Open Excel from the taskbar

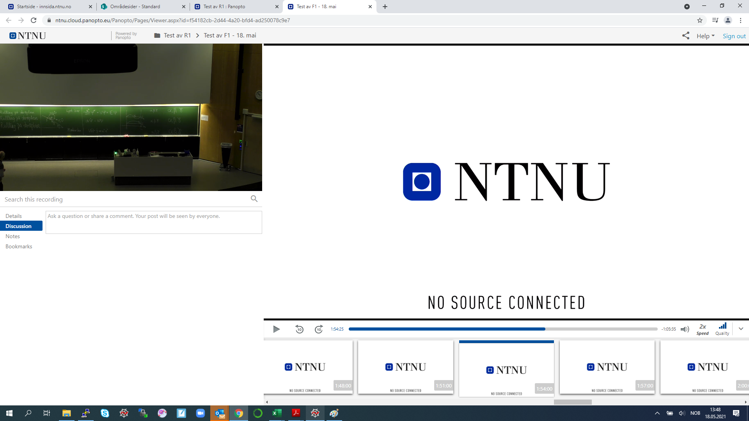point(277,413)
